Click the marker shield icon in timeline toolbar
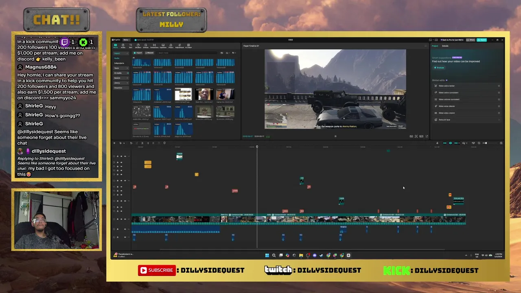This screenshot has height=293, width=521. click(x=164, y=143)
